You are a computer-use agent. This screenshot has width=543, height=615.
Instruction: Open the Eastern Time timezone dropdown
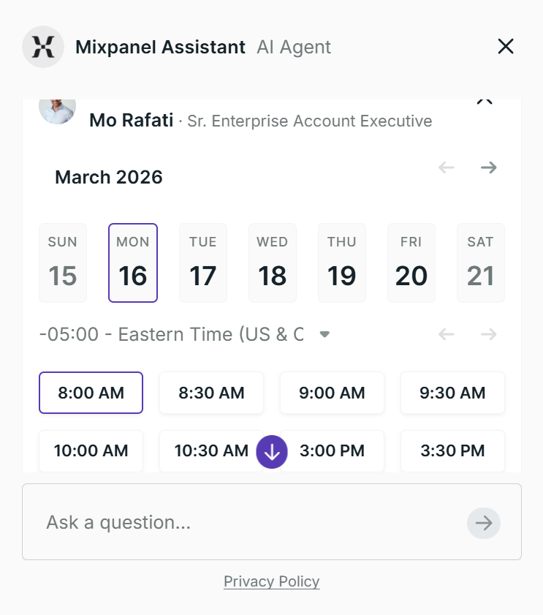(x=325, y=334)
